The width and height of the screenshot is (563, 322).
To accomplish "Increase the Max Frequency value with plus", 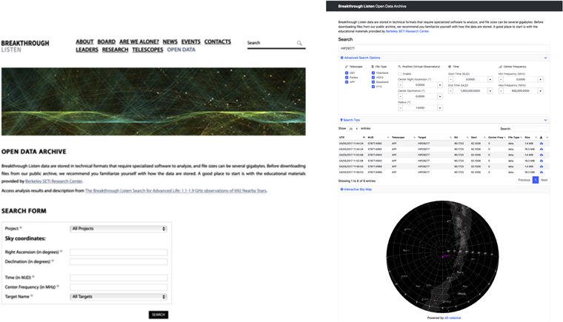I will (x=541, y=91).
